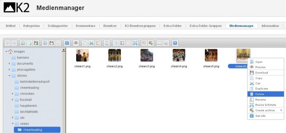Switch to the Kategorien tab

[x=31, y=26]
